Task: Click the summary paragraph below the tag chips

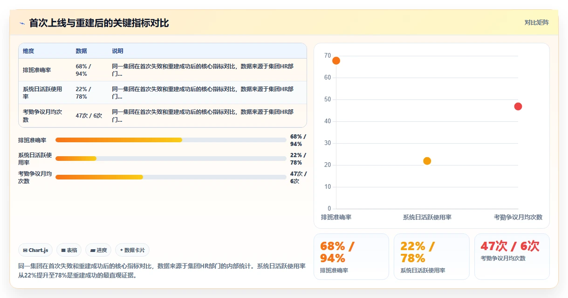Action: [x=162, y=271]
